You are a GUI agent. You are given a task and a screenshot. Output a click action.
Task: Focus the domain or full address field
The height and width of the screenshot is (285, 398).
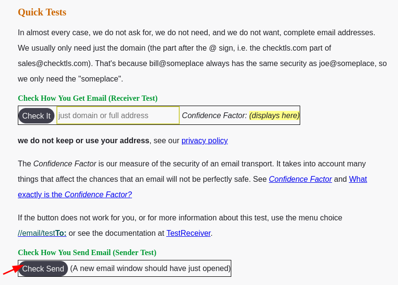click(118, 116)
